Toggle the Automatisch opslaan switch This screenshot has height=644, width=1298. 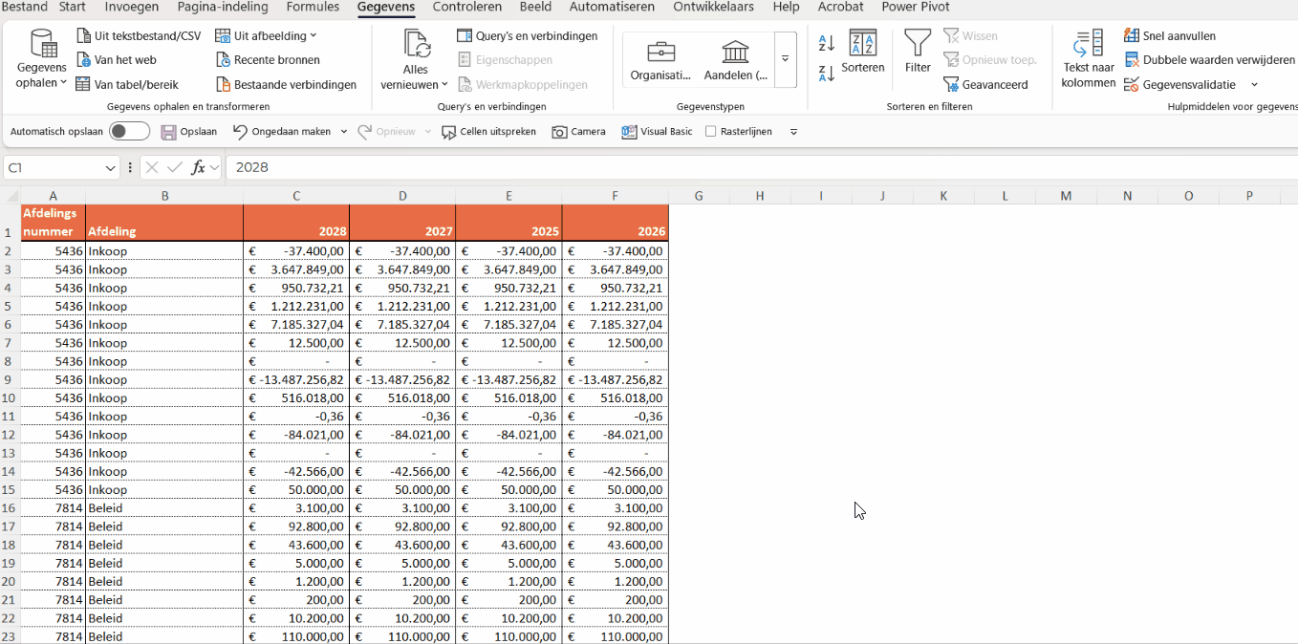(x=129, y=132)
